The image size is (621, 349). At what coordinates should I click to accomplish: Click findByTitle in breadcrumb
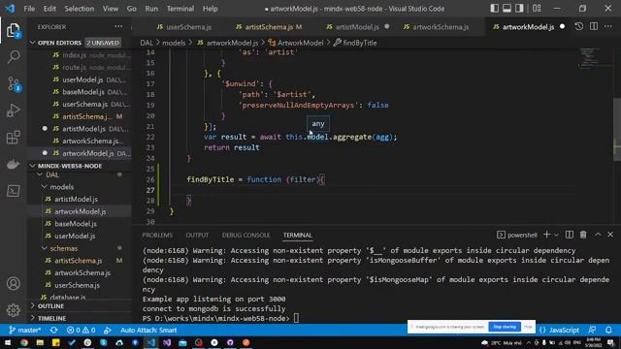[x=360, y=43]
